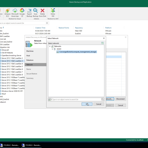Open 172.29.0.2 Remote taskbar item
This screenshot has width=148, height=148.
click(x=10, y=145)
